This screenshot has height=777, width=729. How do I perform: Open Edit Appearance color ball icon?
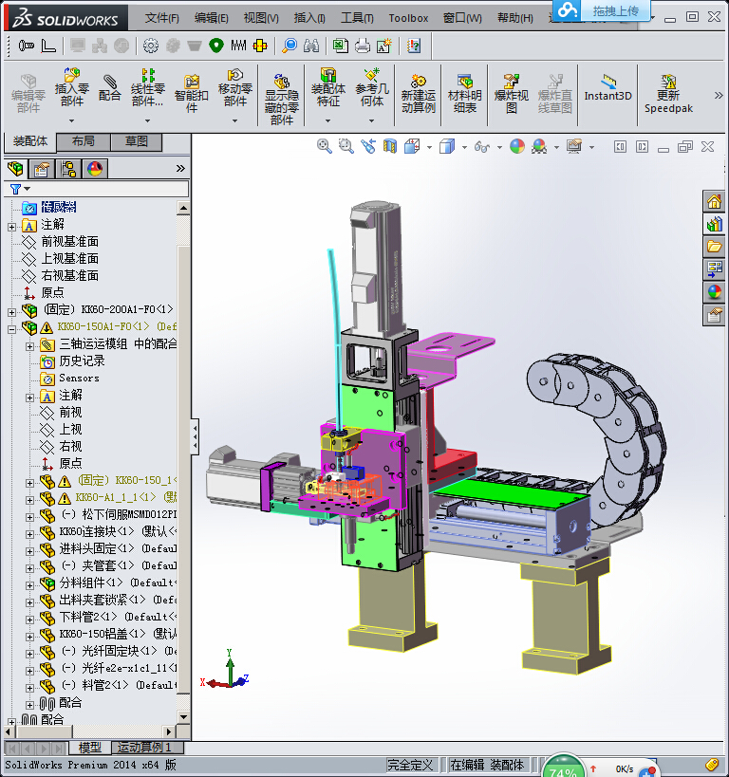click(x=517, y=146)
